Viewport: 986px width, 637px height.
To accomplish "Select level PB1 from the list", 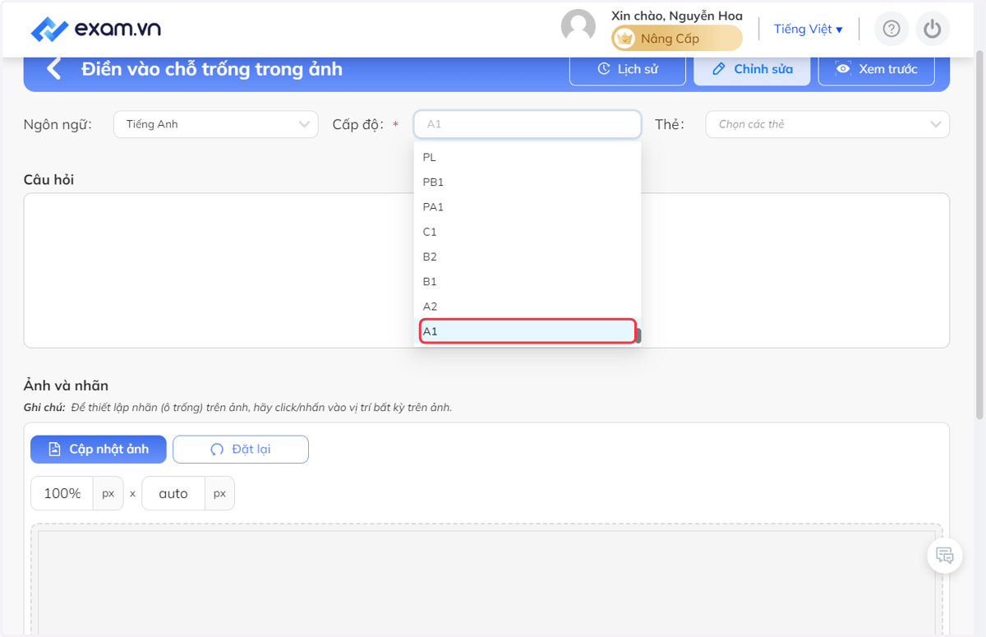I will [528, 182].
